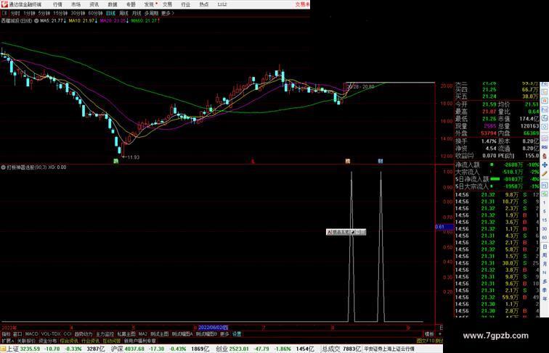Image resolution: width=549 pixels, height=353 pixels.
Task: Open the 资金分布 tab
Action: click(48, 341)
